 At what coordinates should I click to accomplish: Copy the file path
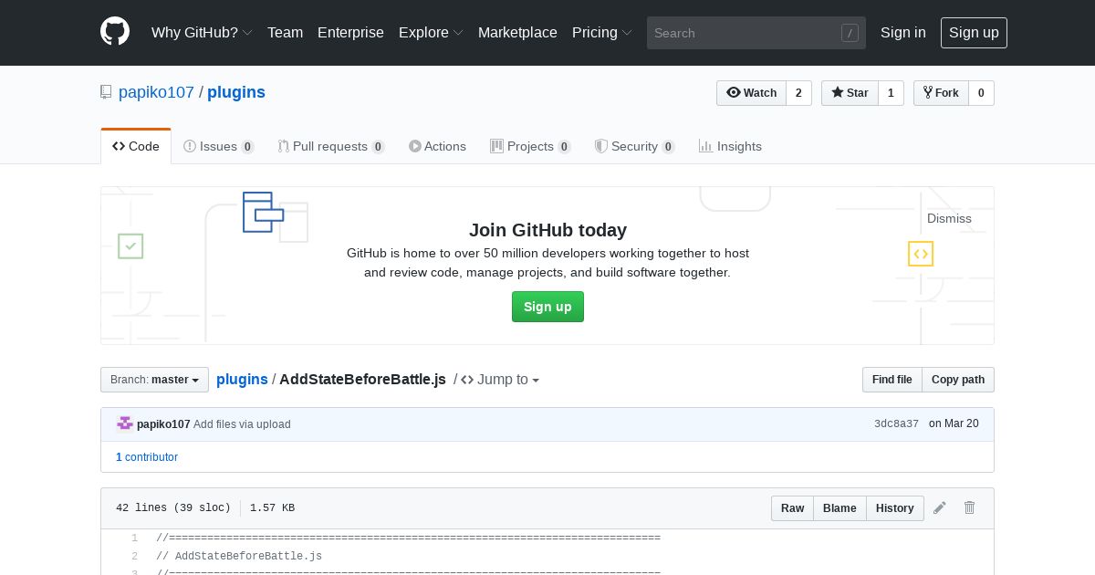click(958, 380)
